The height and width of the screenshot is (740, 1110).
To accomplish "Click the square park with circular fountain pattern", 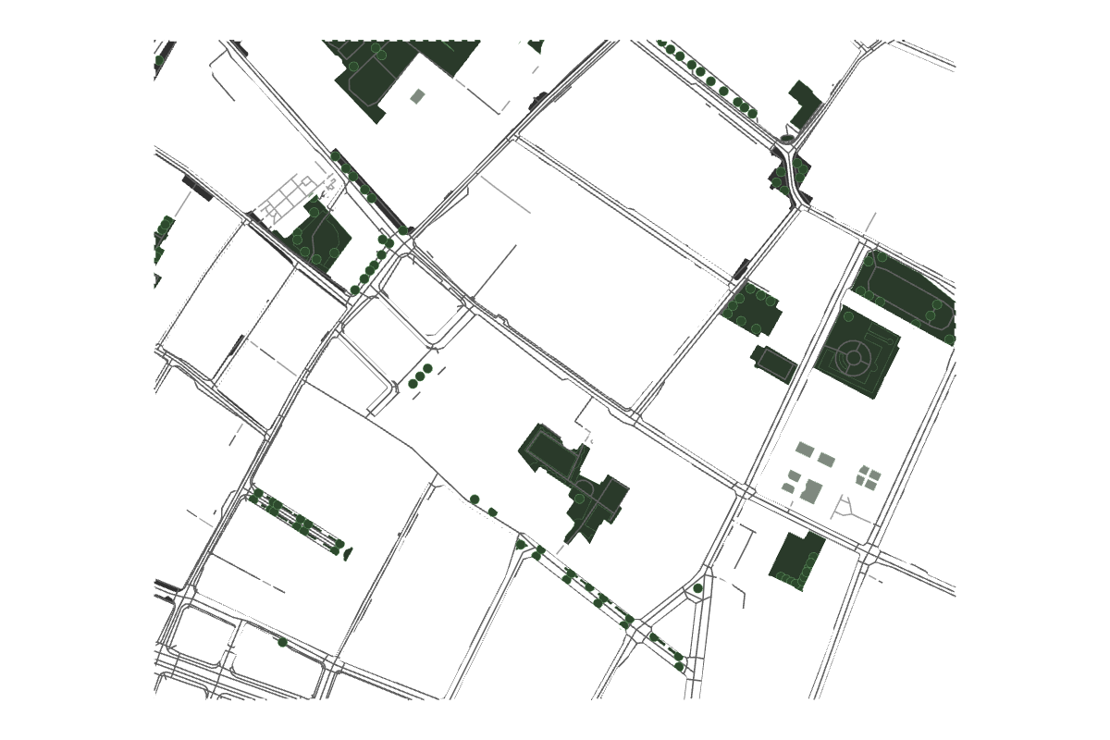I will [857, 352].
